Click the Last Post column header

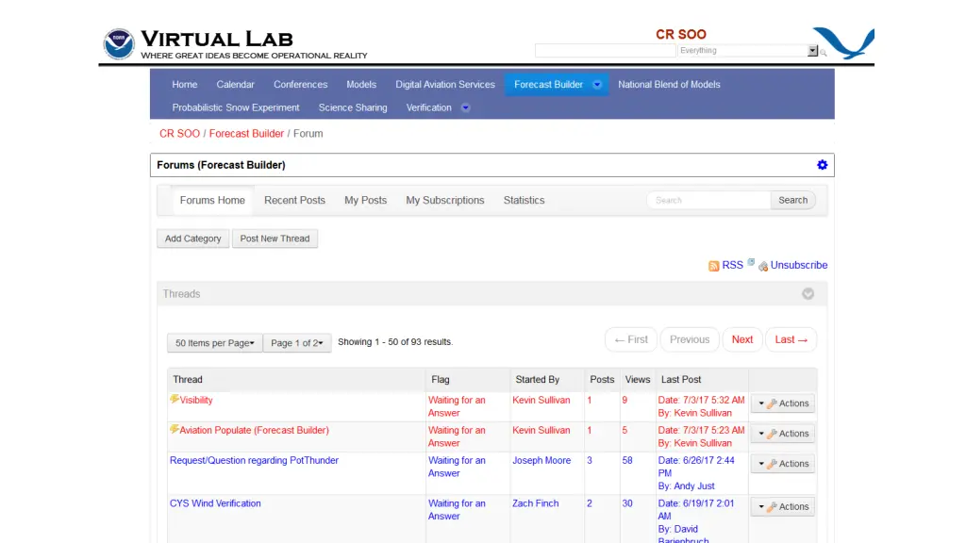(x=681, y=380)
